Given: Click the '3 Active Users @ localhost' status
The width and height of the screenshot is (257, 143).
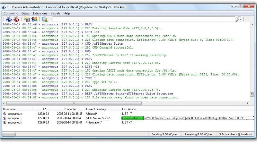Looking at the screenshot, I should 235,134.
